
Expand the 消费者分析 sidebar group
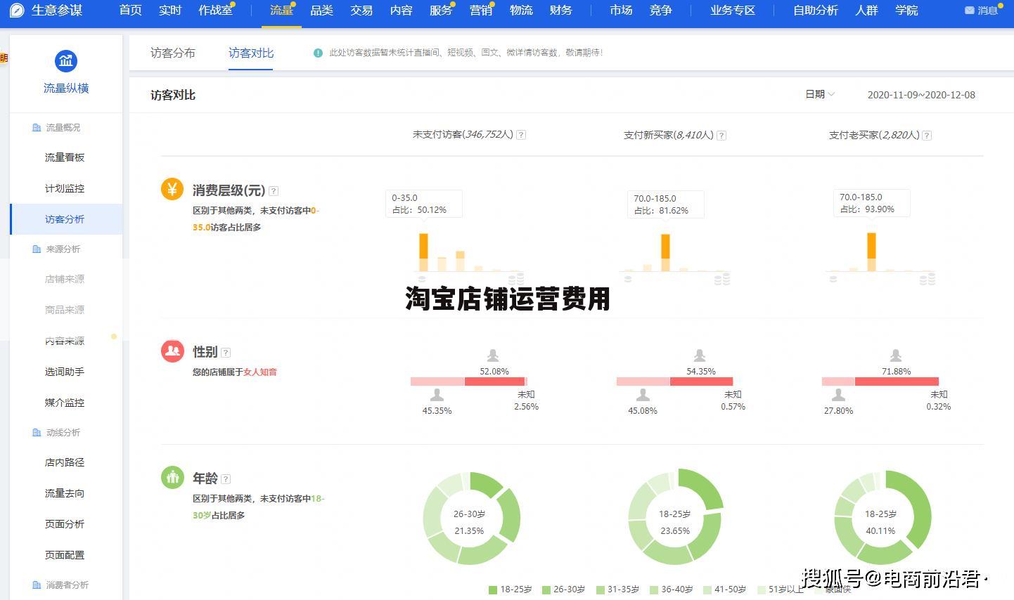pyautogui.click(x=65, y=584)
